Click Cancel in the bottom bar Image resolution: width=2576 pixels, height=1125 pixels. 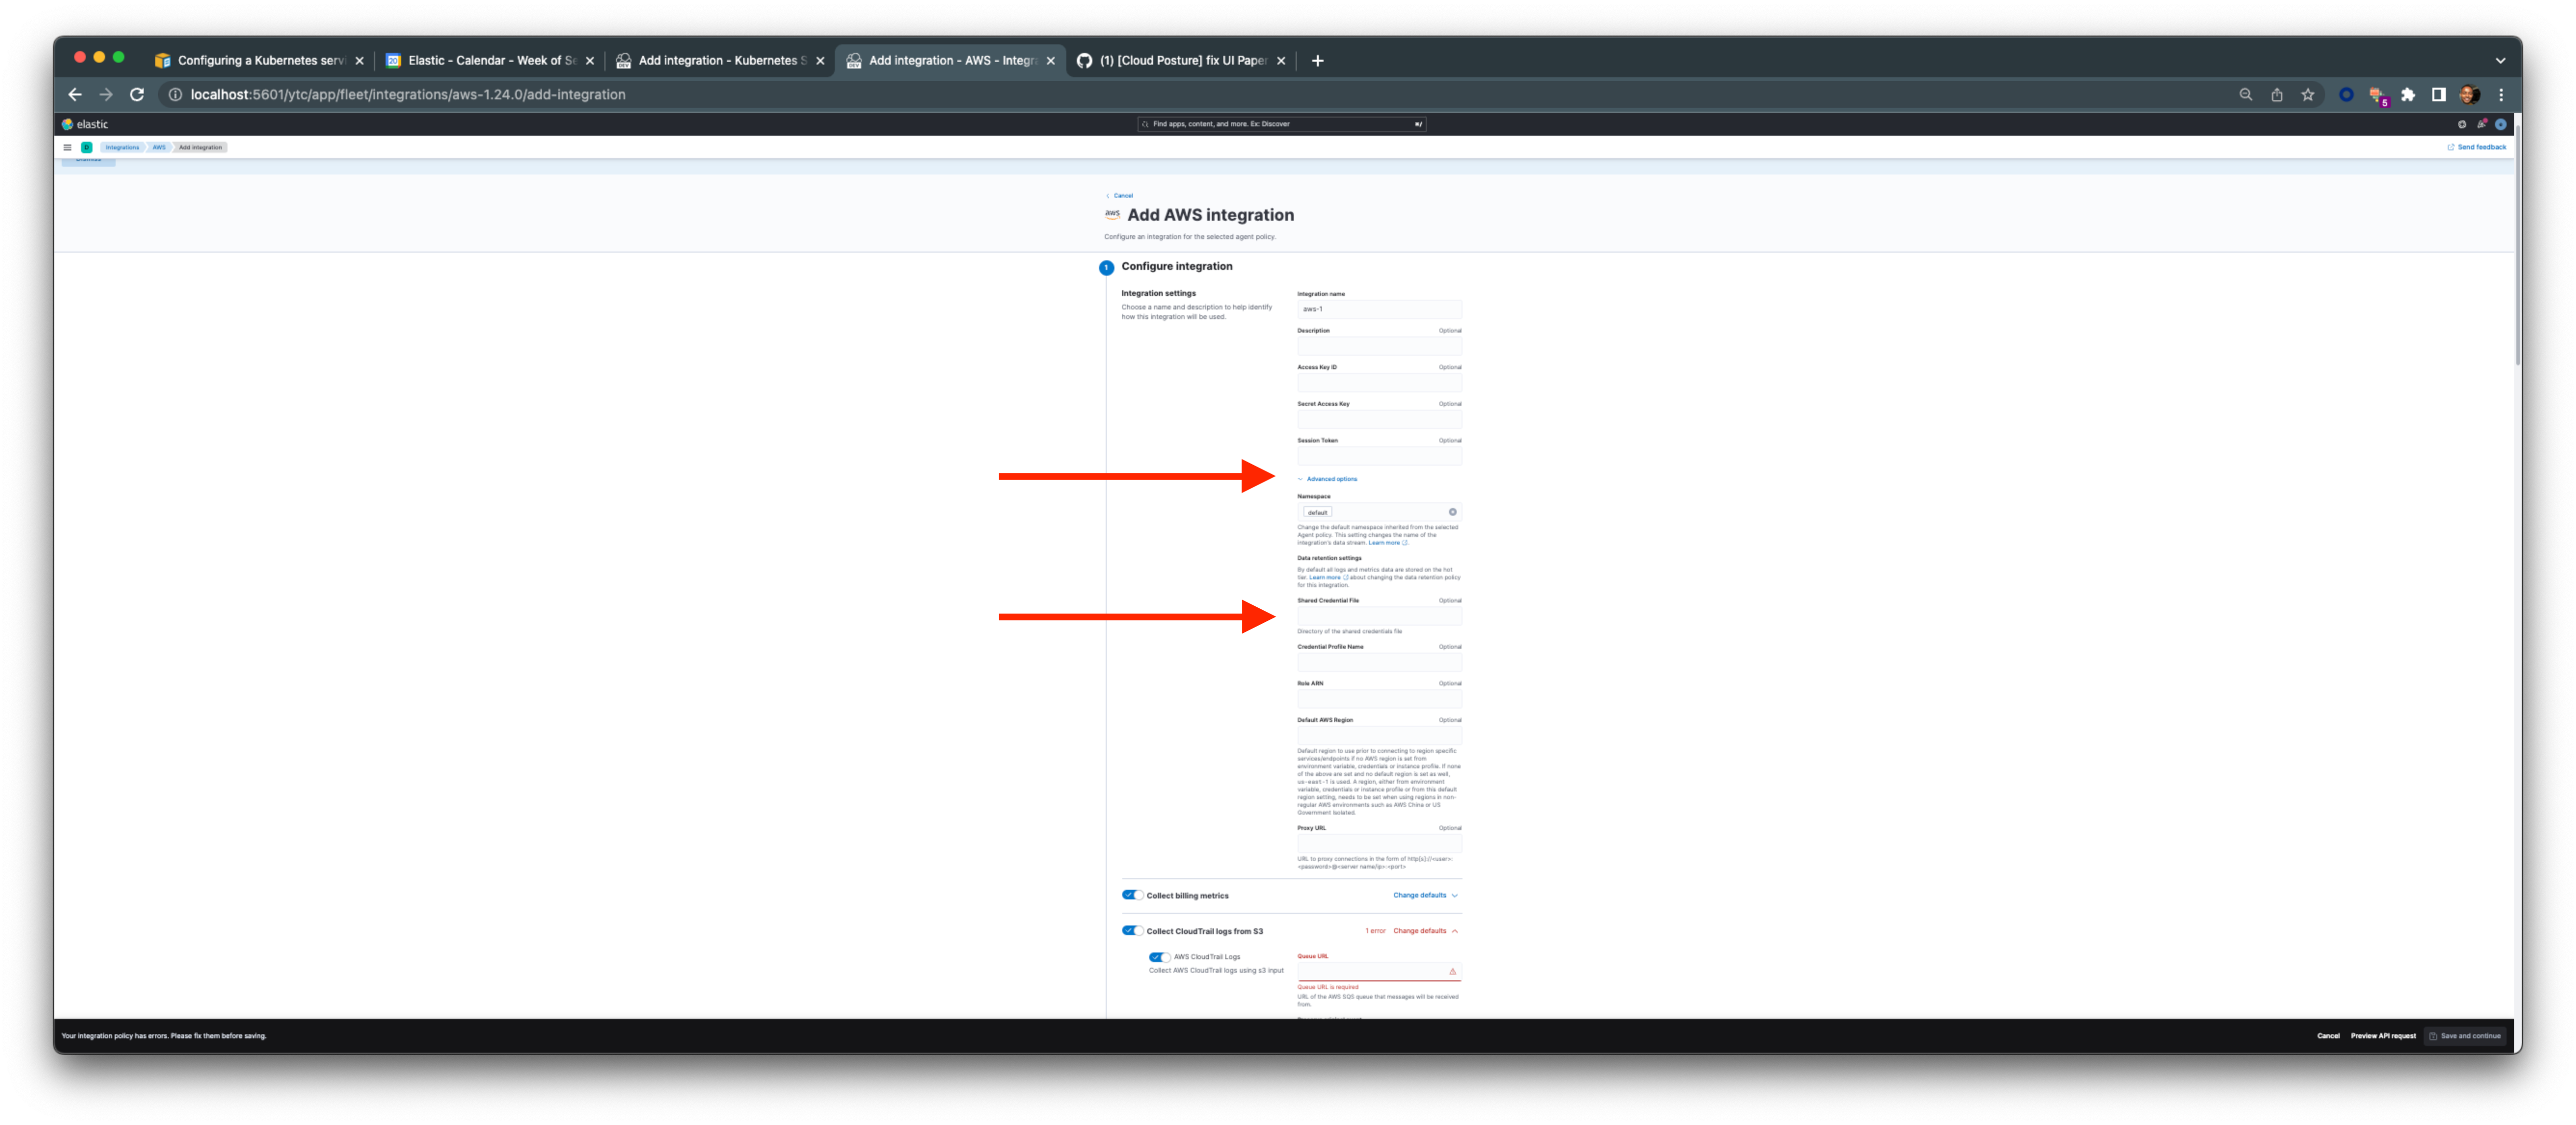pyautogui.click(x=2328, y=1036)
